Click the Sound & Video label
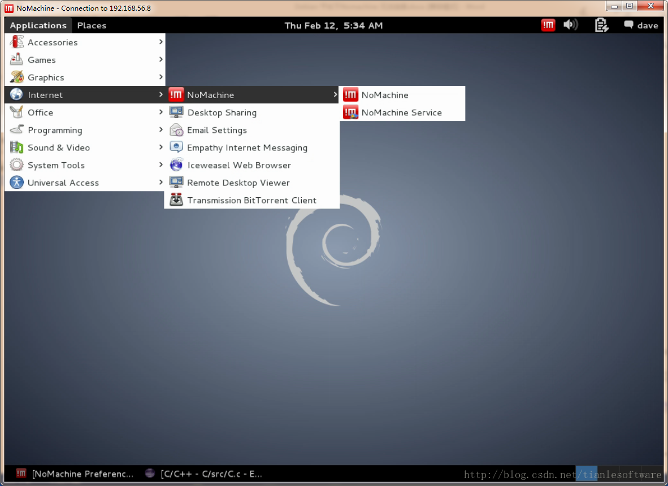The image size is (668, 486). pyautogui.click(x=59, y=147)
